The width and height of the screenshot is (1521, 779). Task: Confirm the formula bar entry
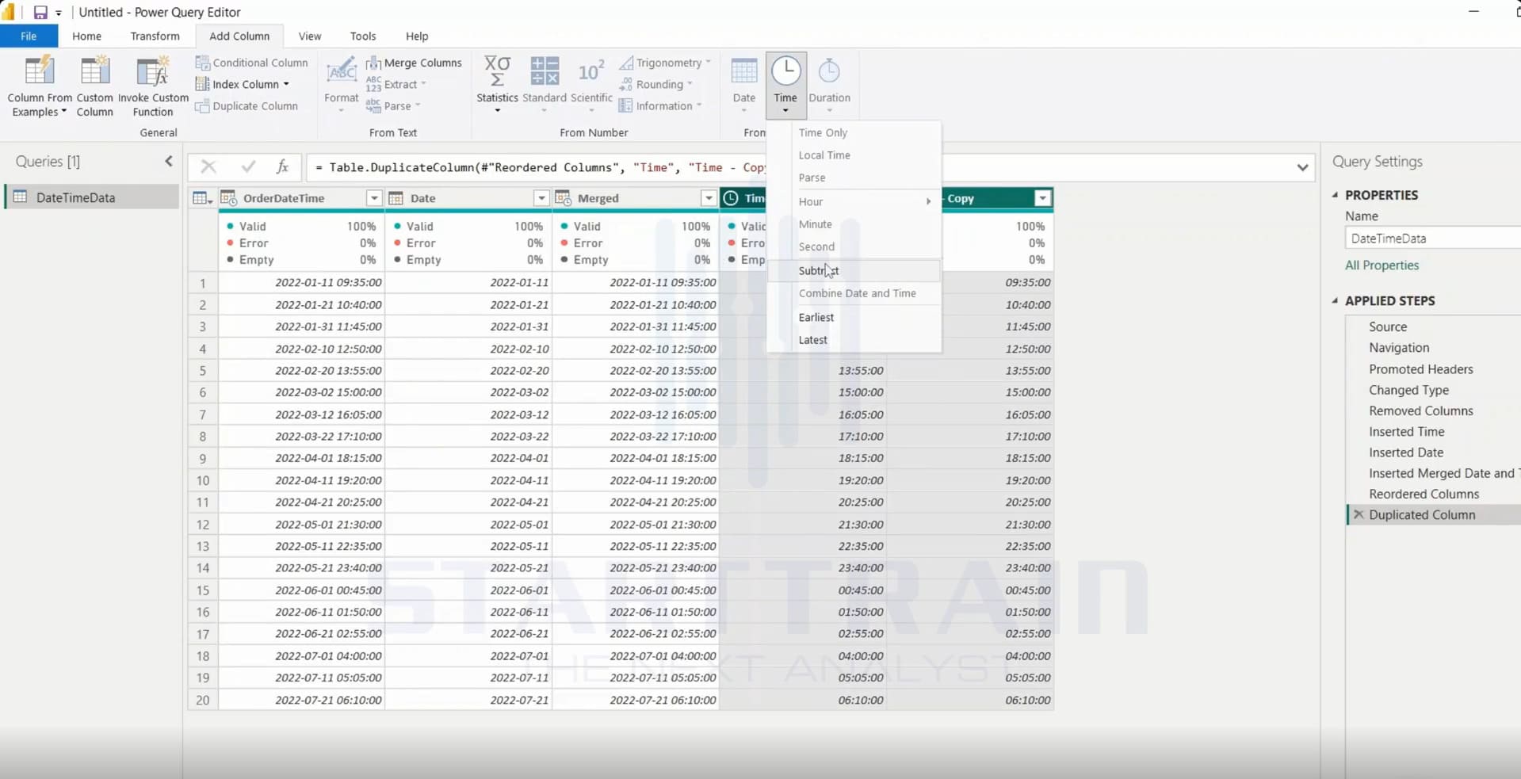point(248,166)
